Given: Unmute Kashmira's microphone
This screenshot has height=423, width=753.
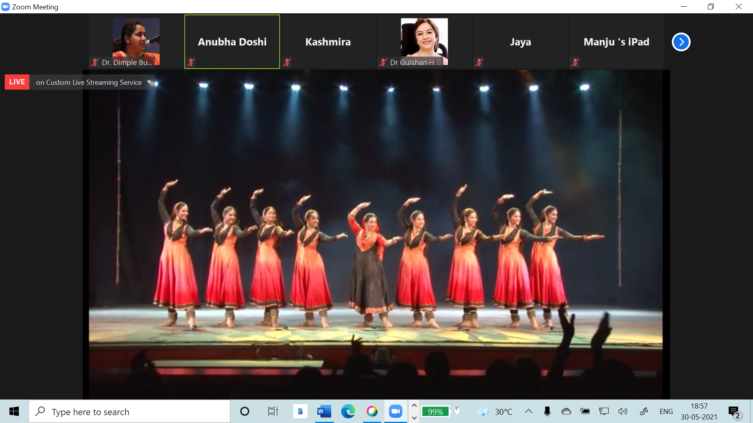Looking at the screenshot, I should [287, 62].
